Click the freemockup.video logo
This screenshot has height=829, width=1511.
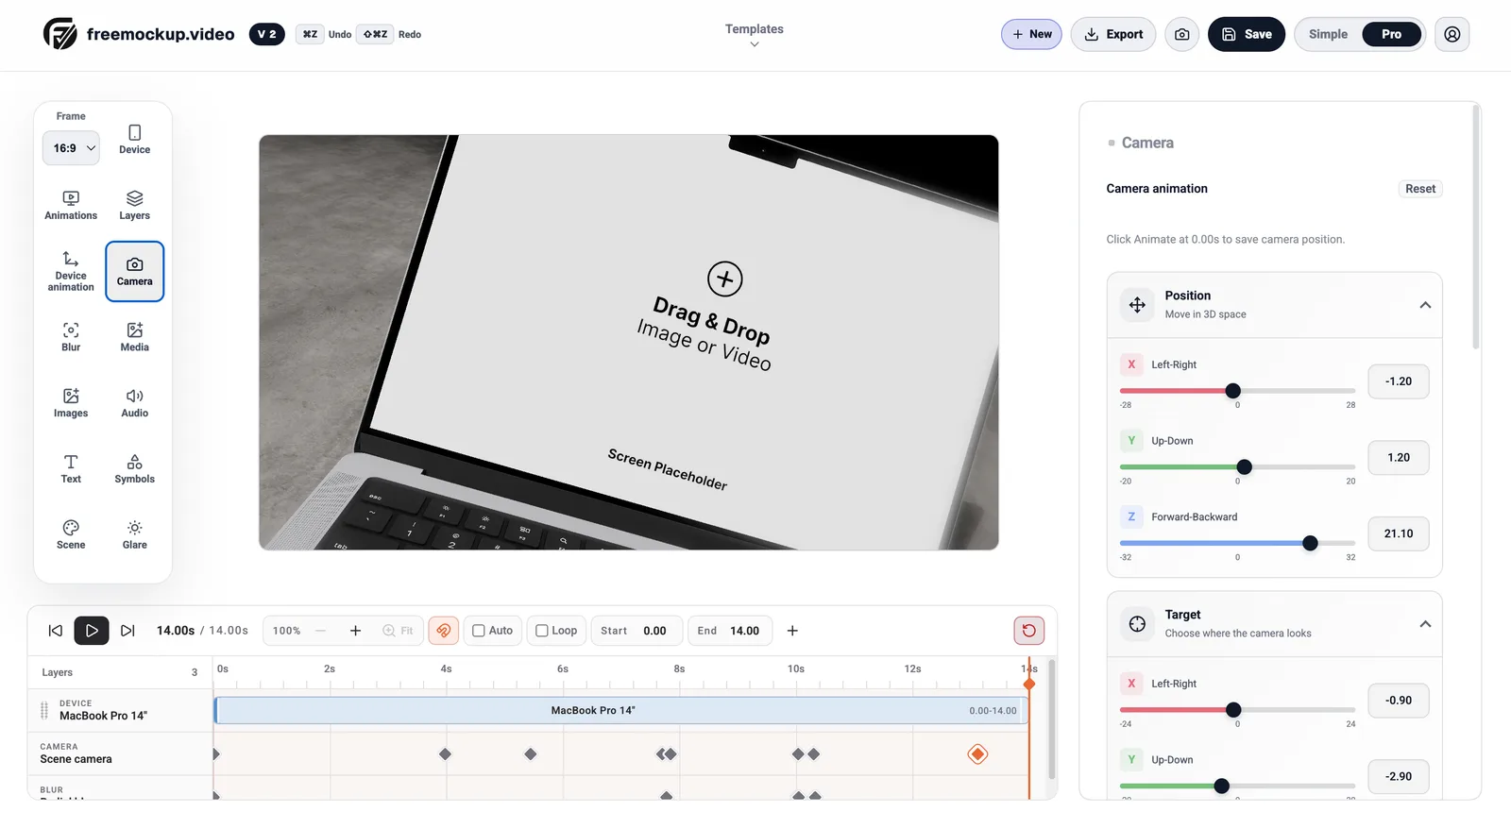click(x=139, y=34)
